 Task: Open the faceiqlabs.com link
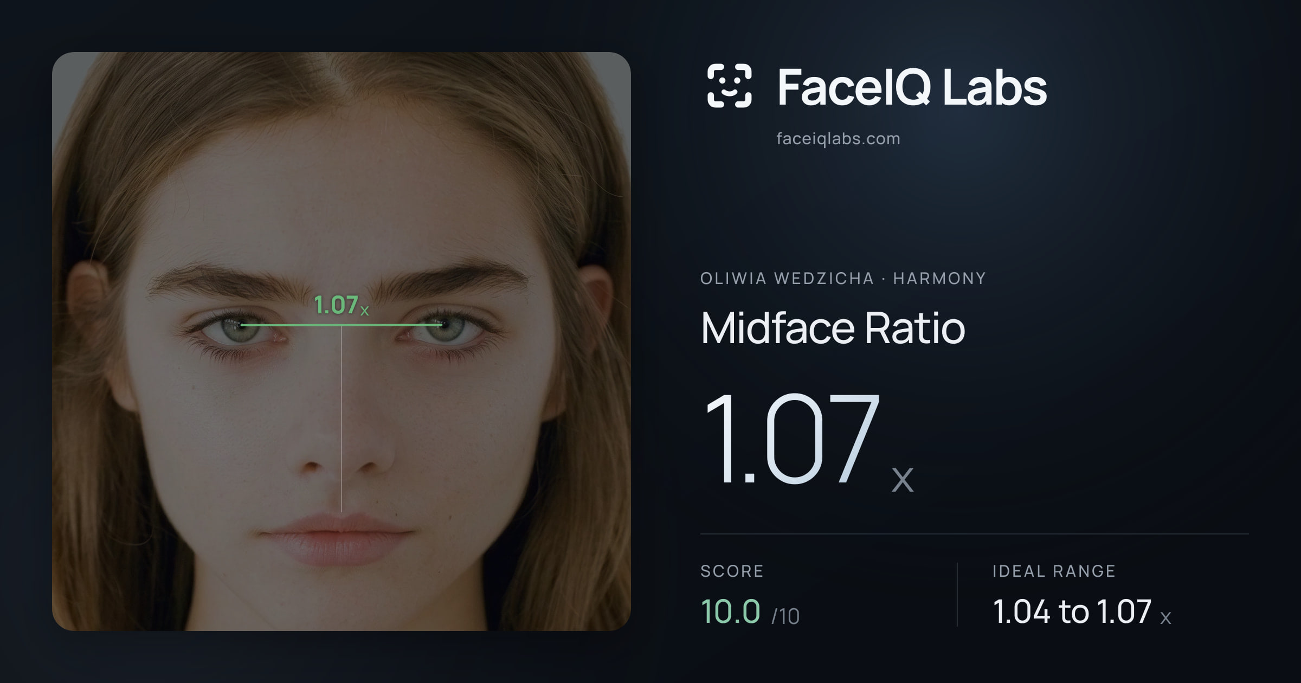pyautogui.click(x=838, y=139)
